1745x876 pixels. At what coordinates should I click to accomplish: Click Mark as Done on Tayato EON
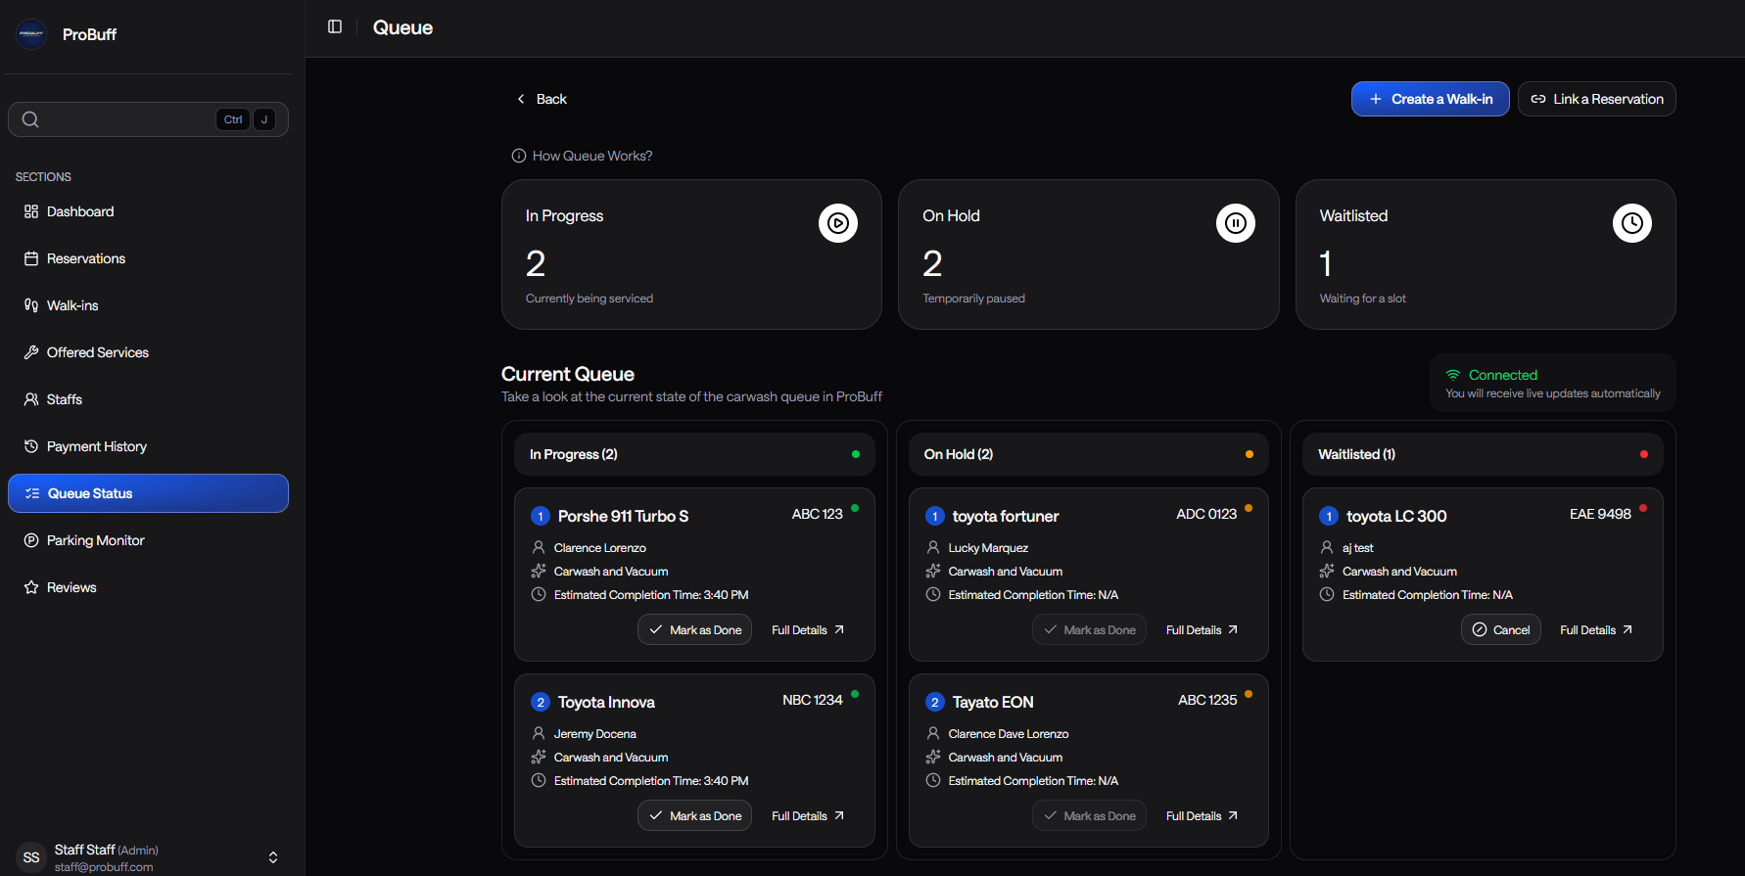[x=1089, y=815]
